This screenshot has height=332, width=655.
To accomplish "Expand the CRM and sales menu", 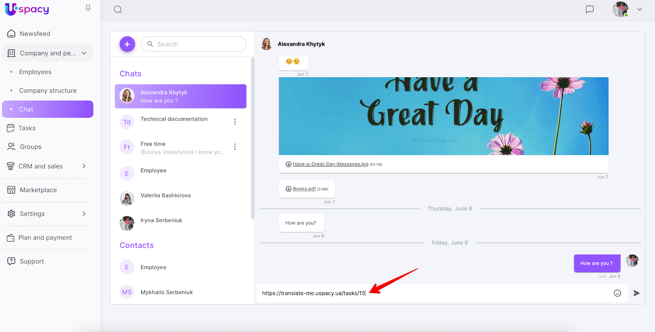I will click(x=84, y=166).
